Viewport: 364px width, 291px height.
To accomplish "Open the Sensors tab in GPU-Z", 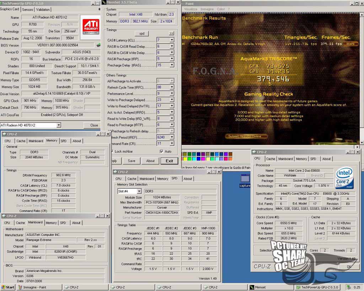I will 27,10.
